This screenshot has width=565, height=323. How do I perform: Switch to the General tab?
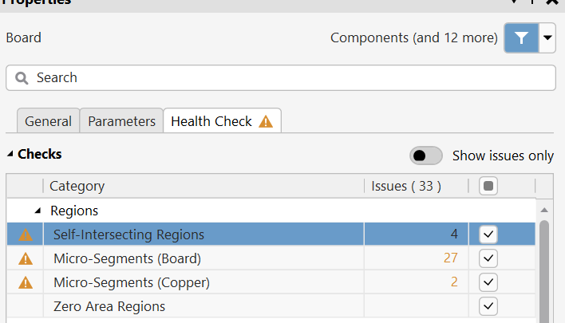click(x=48, y=121)
